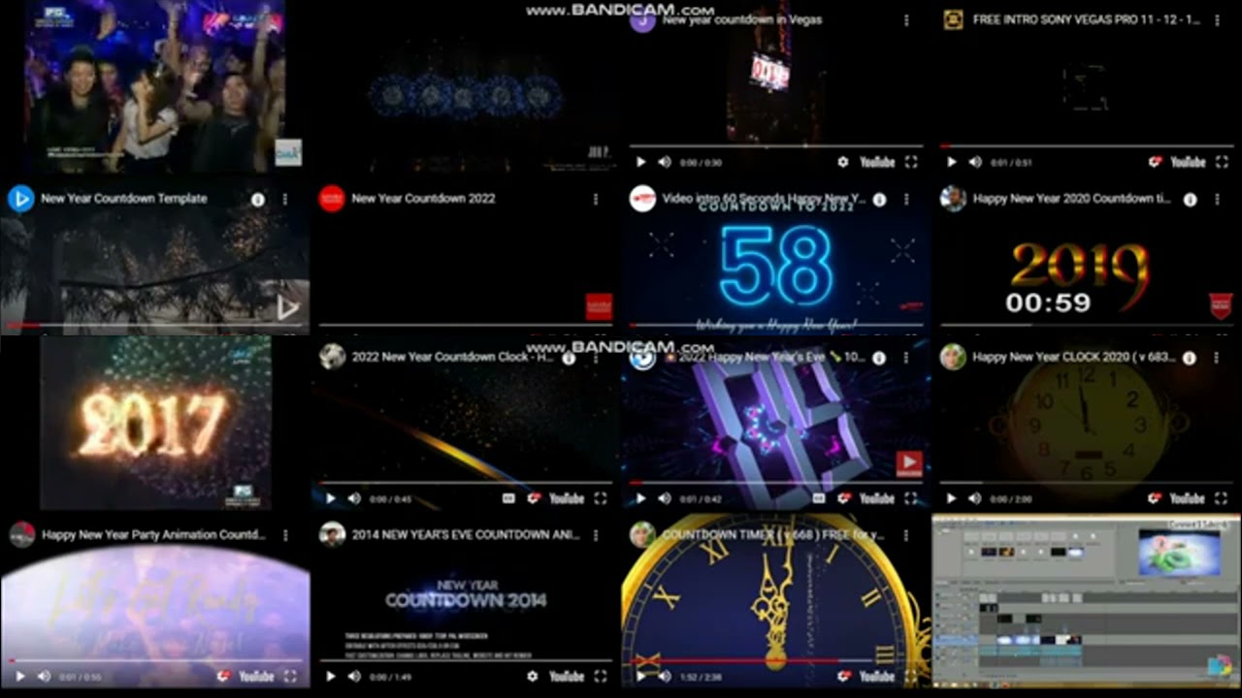1242x698 pixels.
Task: Open more options for FREE INTRO SONY VEGAS PRO
Action: click(x=1217, y=20)
